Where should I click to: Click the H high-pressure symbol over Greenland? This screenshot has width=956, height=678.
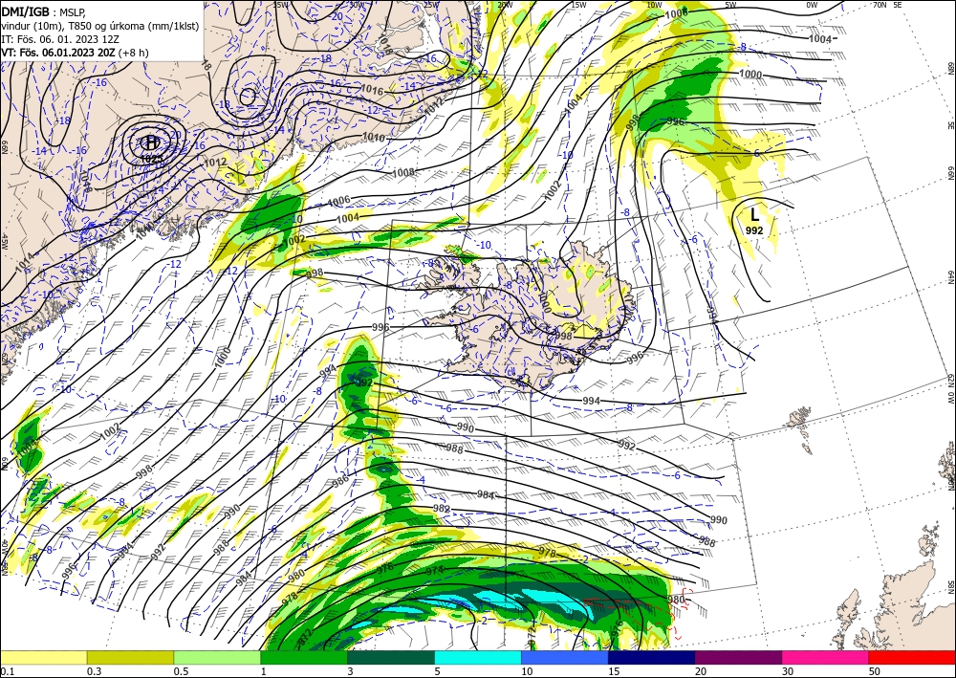point(151,143)
